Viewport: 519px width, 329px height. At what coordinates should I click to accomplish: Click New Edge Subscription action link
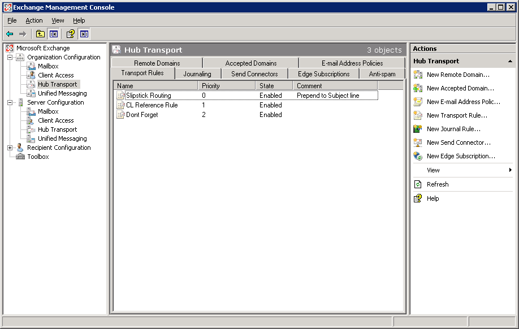(x=461, y=156)
